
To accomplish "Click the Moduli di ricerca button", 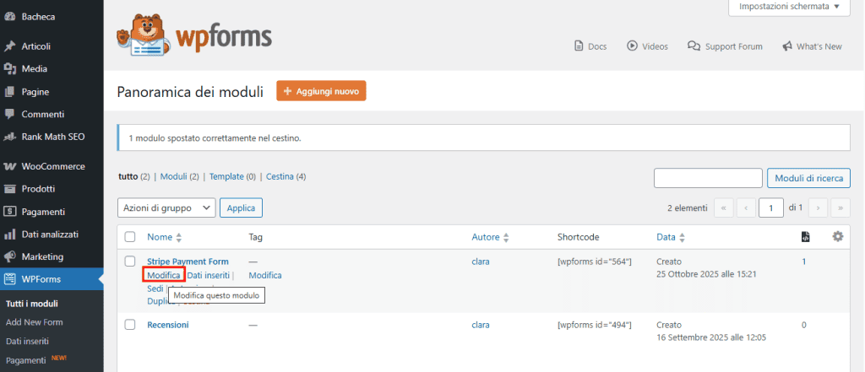I will pos(808,178).
